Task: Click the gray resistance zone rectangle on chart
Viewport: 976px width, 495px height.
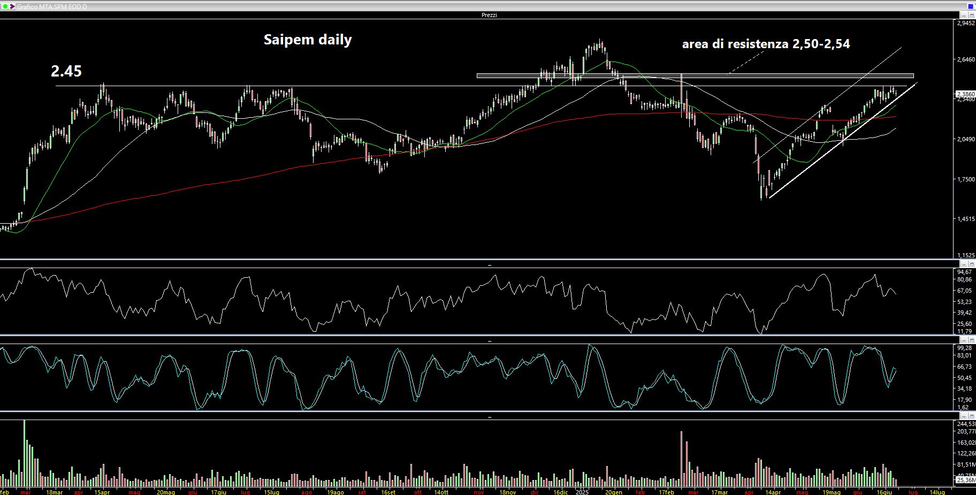Action: pos(695,75)
